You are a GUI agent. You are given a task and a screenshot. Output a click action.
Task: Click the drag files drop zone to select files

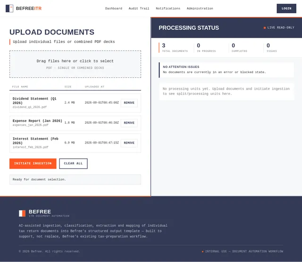[x=75, y=64]
